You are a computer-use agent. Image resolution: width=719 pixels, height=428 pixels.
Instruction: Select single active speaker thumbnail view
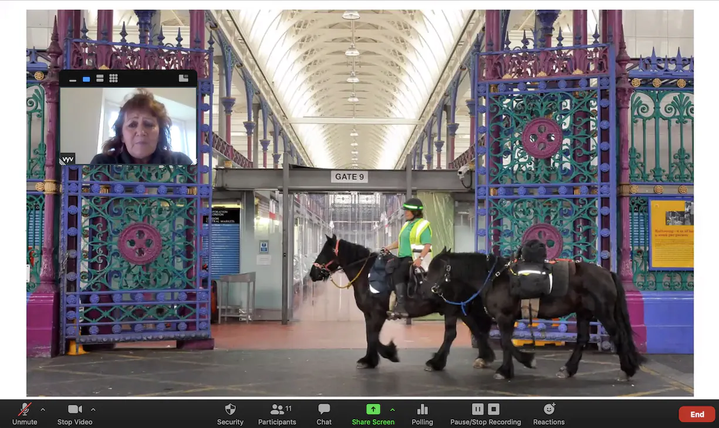86,79
